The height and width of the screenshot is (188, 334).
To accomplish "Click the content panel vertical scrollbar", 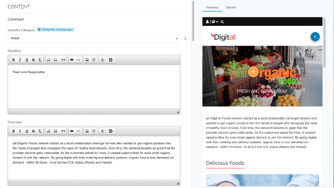I will (193, 21).
